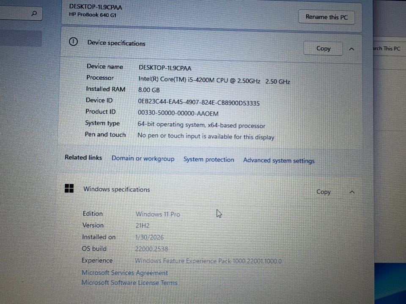Click the Rename this PC button
This screenshot has height=304, width=406.
[326, 17]
